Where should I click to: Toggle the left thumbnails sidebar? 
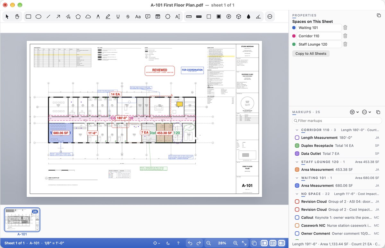tap(264, 243)
